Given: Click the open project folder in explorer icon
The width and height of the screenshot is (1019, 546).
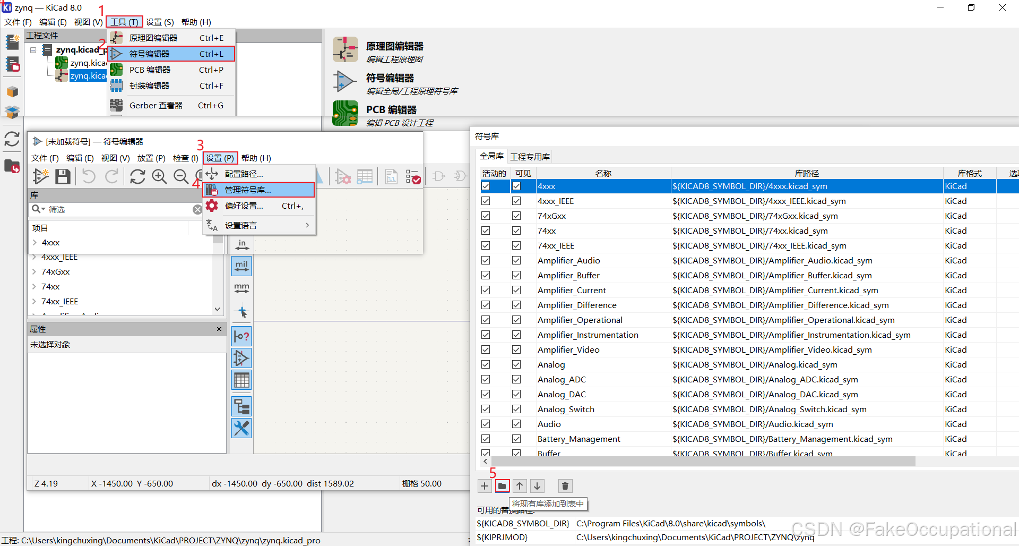Looking at the screenshot, I should pyautogui.click(x=12, y=166).
